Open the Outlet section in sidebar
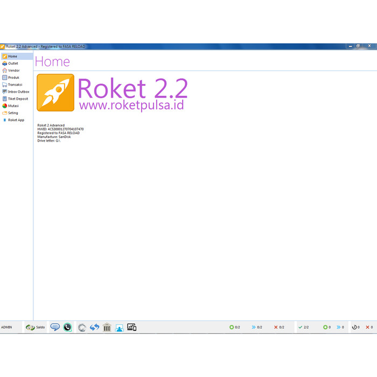The width and height of the screenshot is (377, 377). pyautogui.click(x=13, y=64)
